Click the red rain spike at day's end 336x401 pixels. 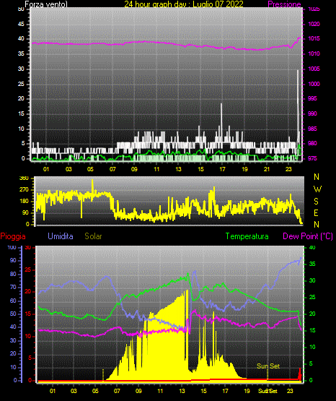pyautogui.click(x=300, y=374)
